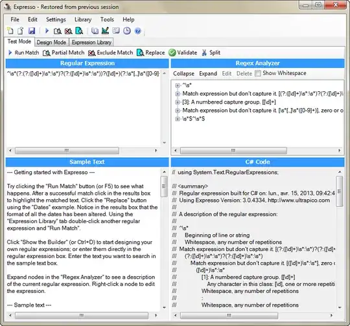Expand the '[3]: A numbered capture group' node

pyautogui.click(x=178, y=102)
